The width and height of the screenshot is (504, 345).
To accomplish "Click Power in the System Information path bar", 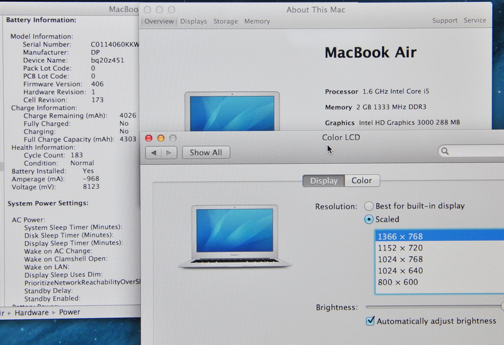I will tap(69, 312).
